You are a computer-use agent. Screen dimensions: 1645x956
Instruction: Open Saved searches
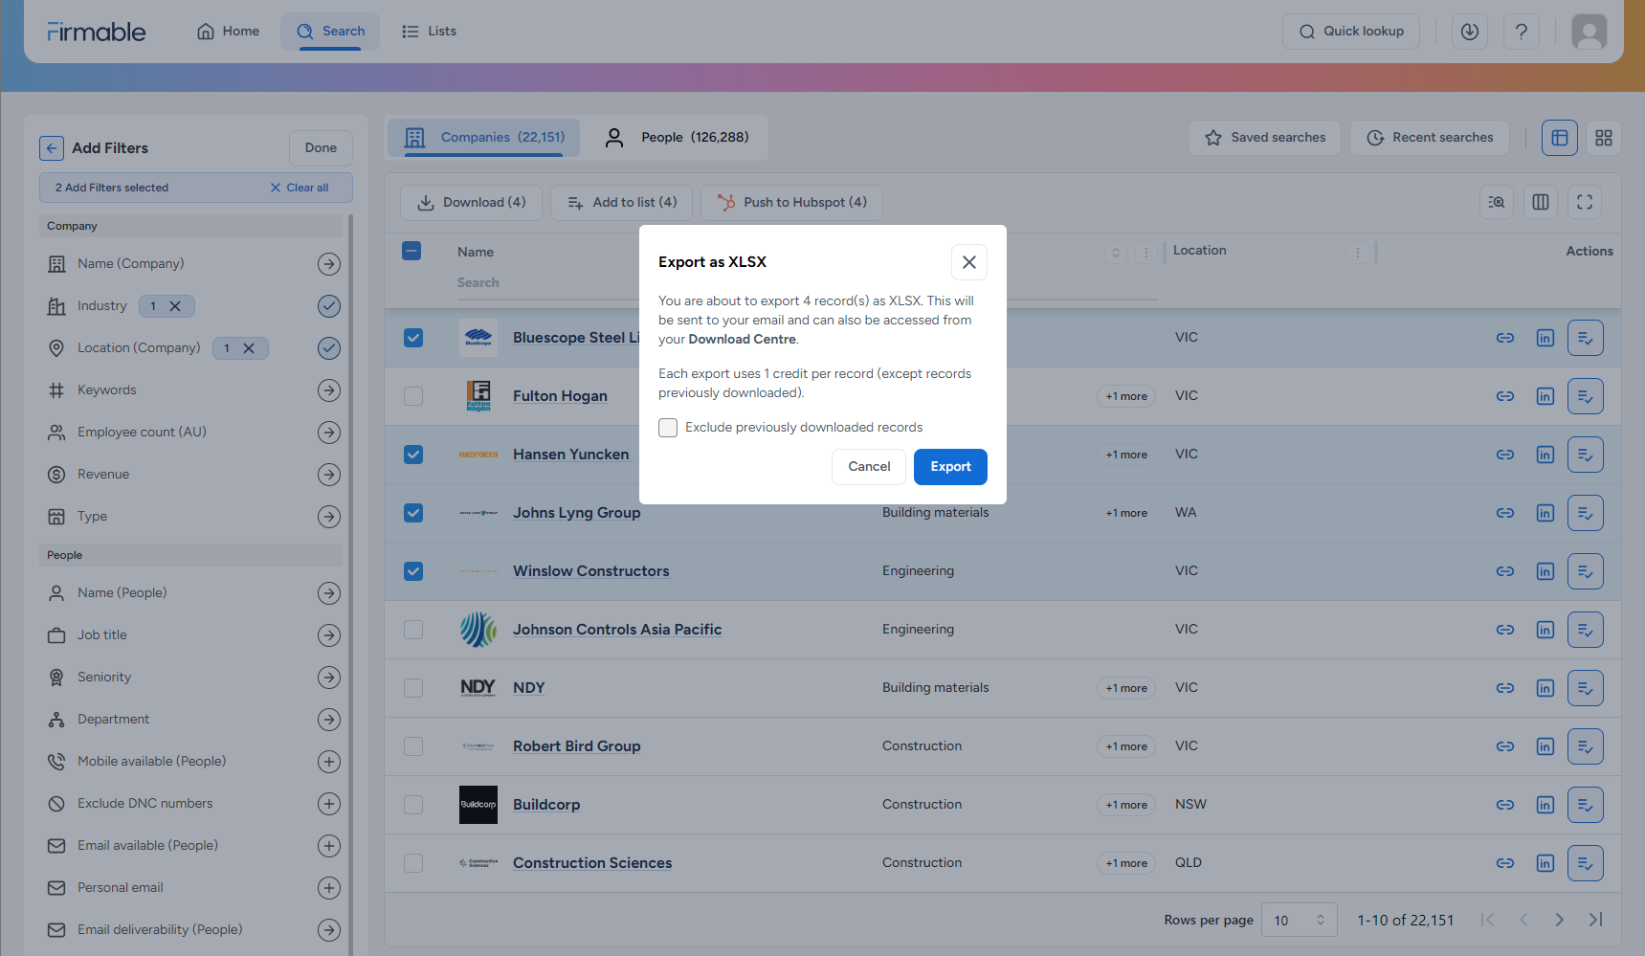[x=1265, y=138]
